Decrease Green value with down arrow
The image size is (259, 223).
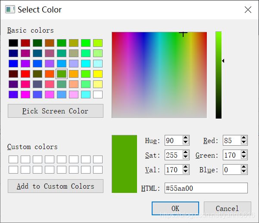[243, 157]
